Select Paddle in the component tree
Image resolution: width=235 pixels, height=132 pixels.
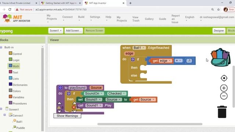point(19,128)
